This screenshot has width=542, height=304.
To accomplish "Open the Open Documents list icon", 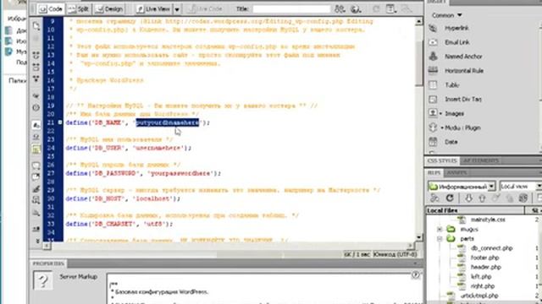I will click(36, 26).
